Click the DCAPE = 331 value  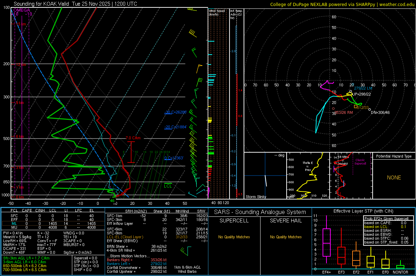[x=14, y=249]
